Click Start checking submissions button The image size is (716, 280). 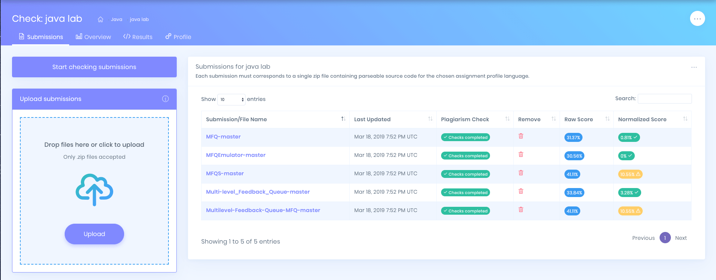94,67
